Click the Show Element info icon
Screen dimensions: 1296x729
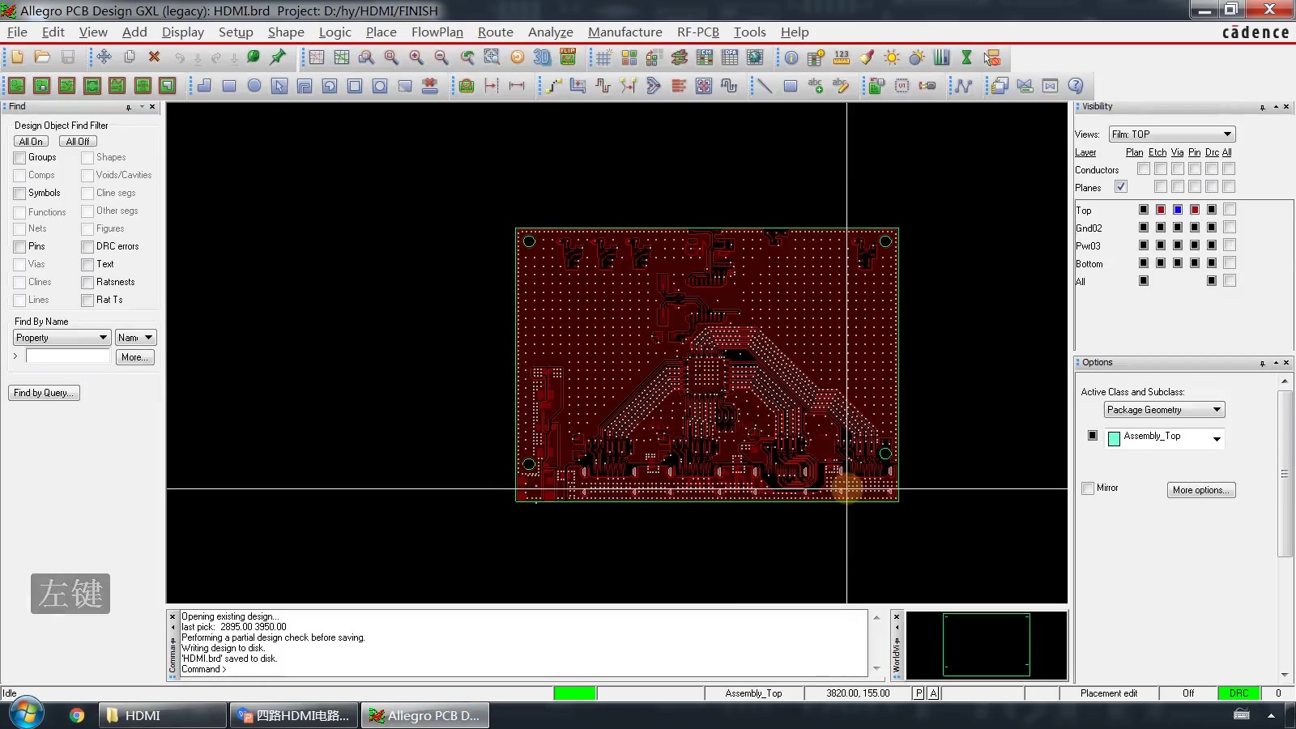coord(791,58)
